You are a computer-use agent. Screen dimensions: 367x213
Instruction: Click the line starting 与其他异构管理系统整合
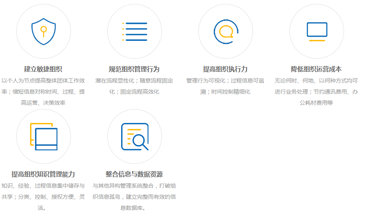(134, 186)
